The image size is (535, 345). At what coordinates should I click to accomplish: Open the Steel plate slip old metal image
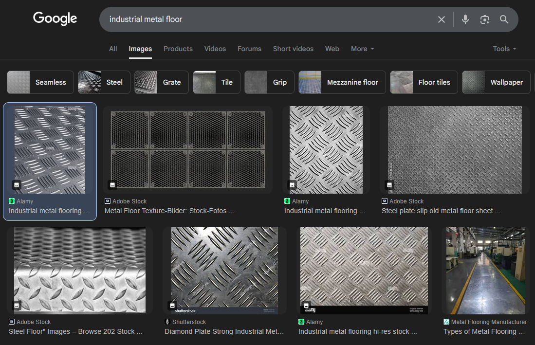tap(455, 150)
